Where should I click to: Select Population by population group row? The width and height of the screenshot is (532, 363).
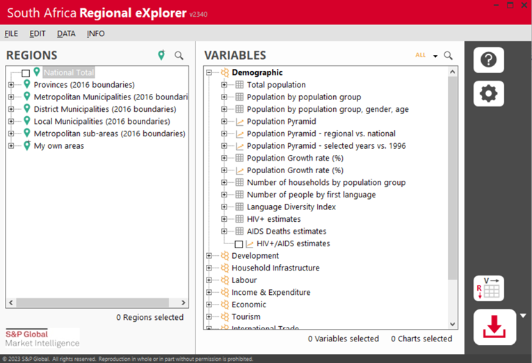coord(304,97)
